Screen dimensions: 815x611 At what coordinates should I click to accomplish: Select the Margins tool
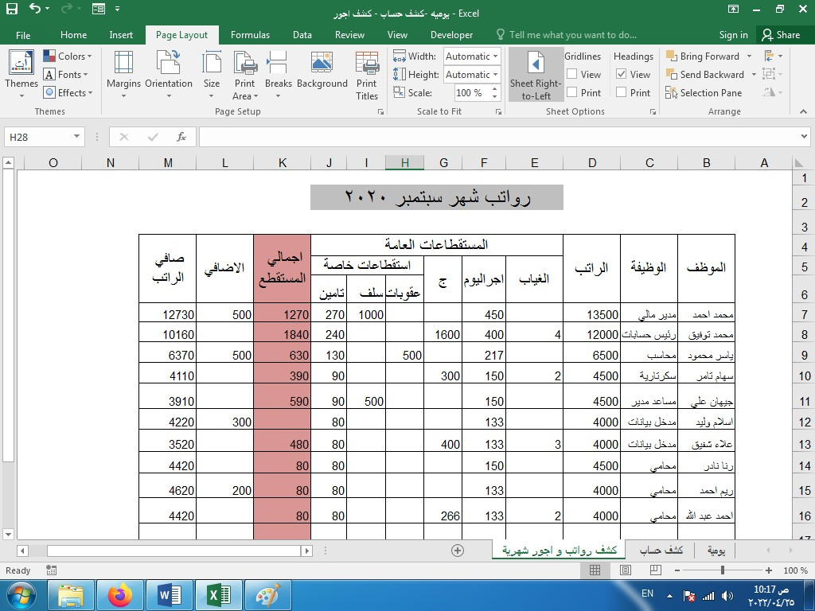pyautogui.click(x=123, y=74)
